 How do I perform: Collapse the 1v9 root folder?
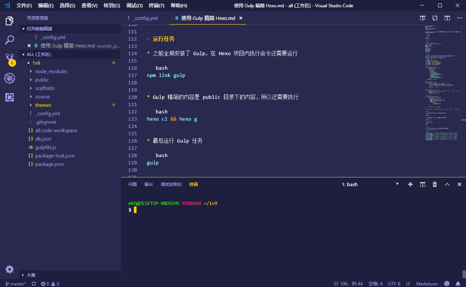pyautogui.click(x=70, y=63)
